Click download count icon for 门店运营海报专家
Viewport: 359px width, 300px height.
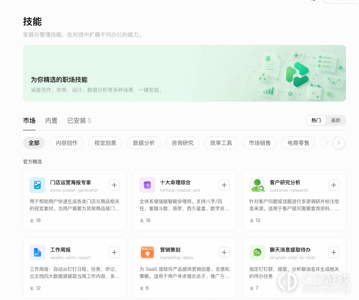[32, 220]
